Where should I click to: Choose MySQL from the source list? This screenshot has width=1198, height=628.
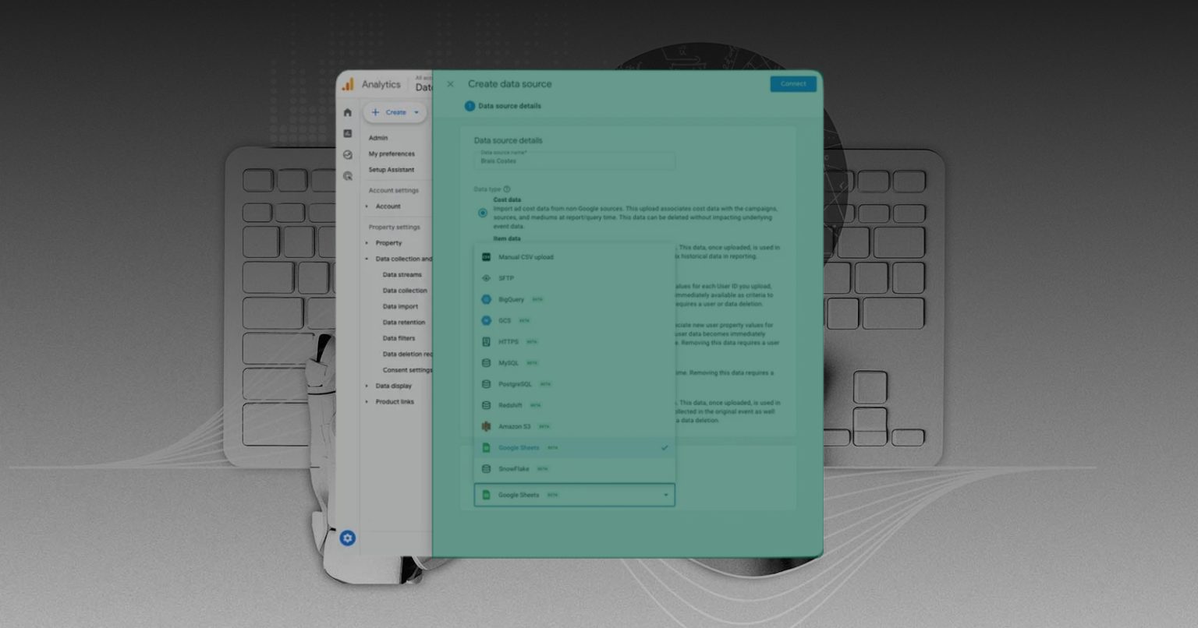[x=575, y=363]
